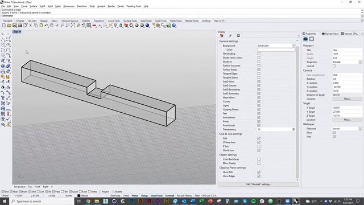The height and width of the screenshot is (205, 364).
Task: Toggle the Surface Edges checkbox
Action: (259, 69)
